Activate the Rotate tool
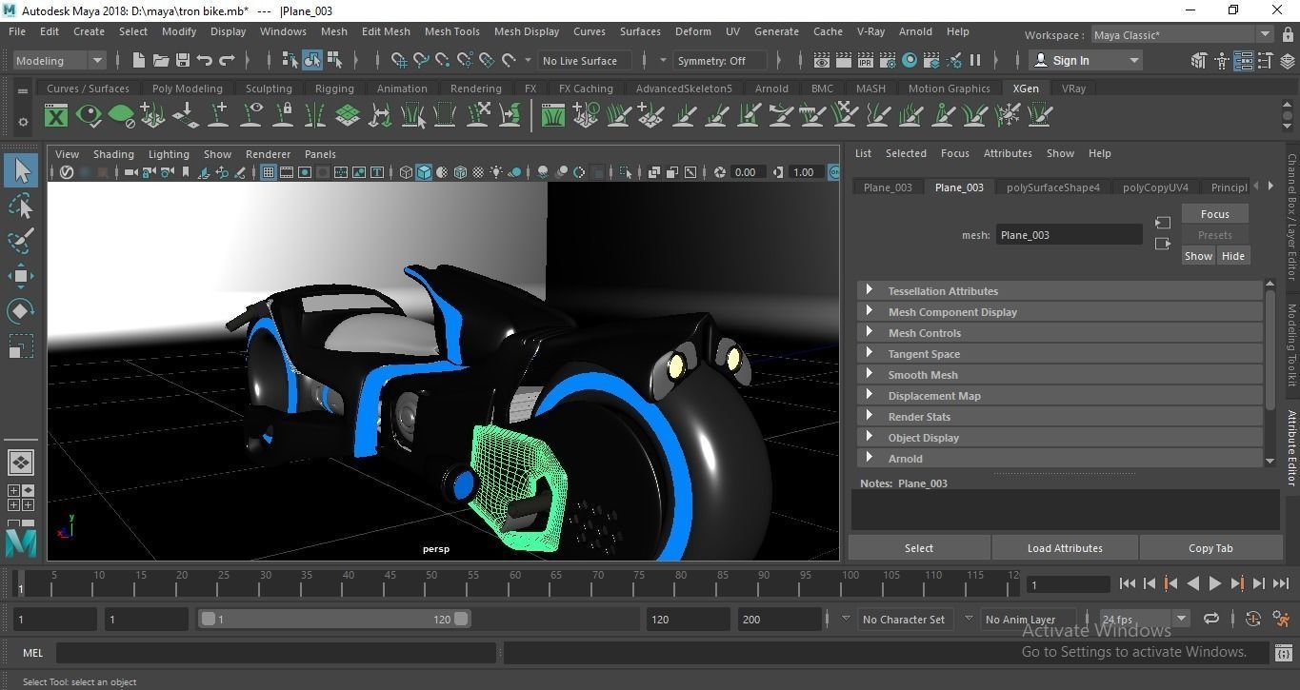The image size is (1300, 690). point(21,311)
